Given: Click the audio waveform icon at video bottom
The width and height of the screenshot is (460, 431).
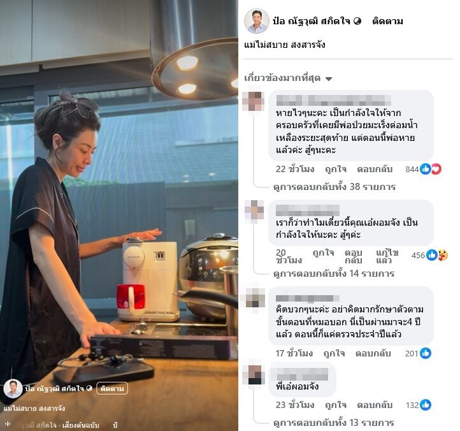Looking at the screenshot, I should [x=8, y=424].
